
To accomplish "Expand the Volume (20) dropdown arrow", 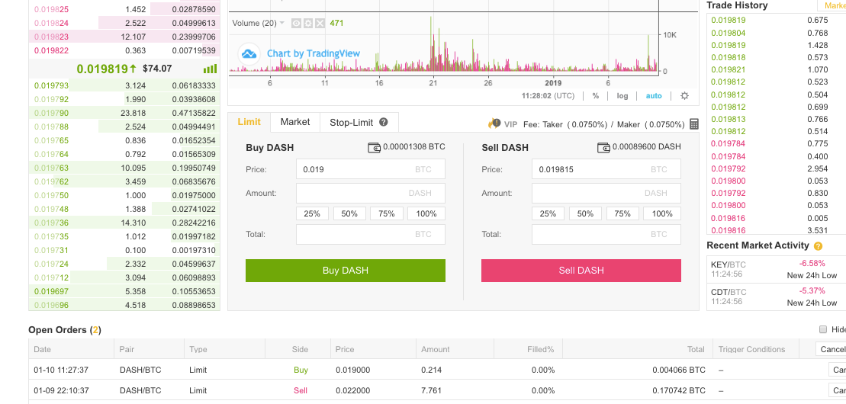I will [283, 24].
